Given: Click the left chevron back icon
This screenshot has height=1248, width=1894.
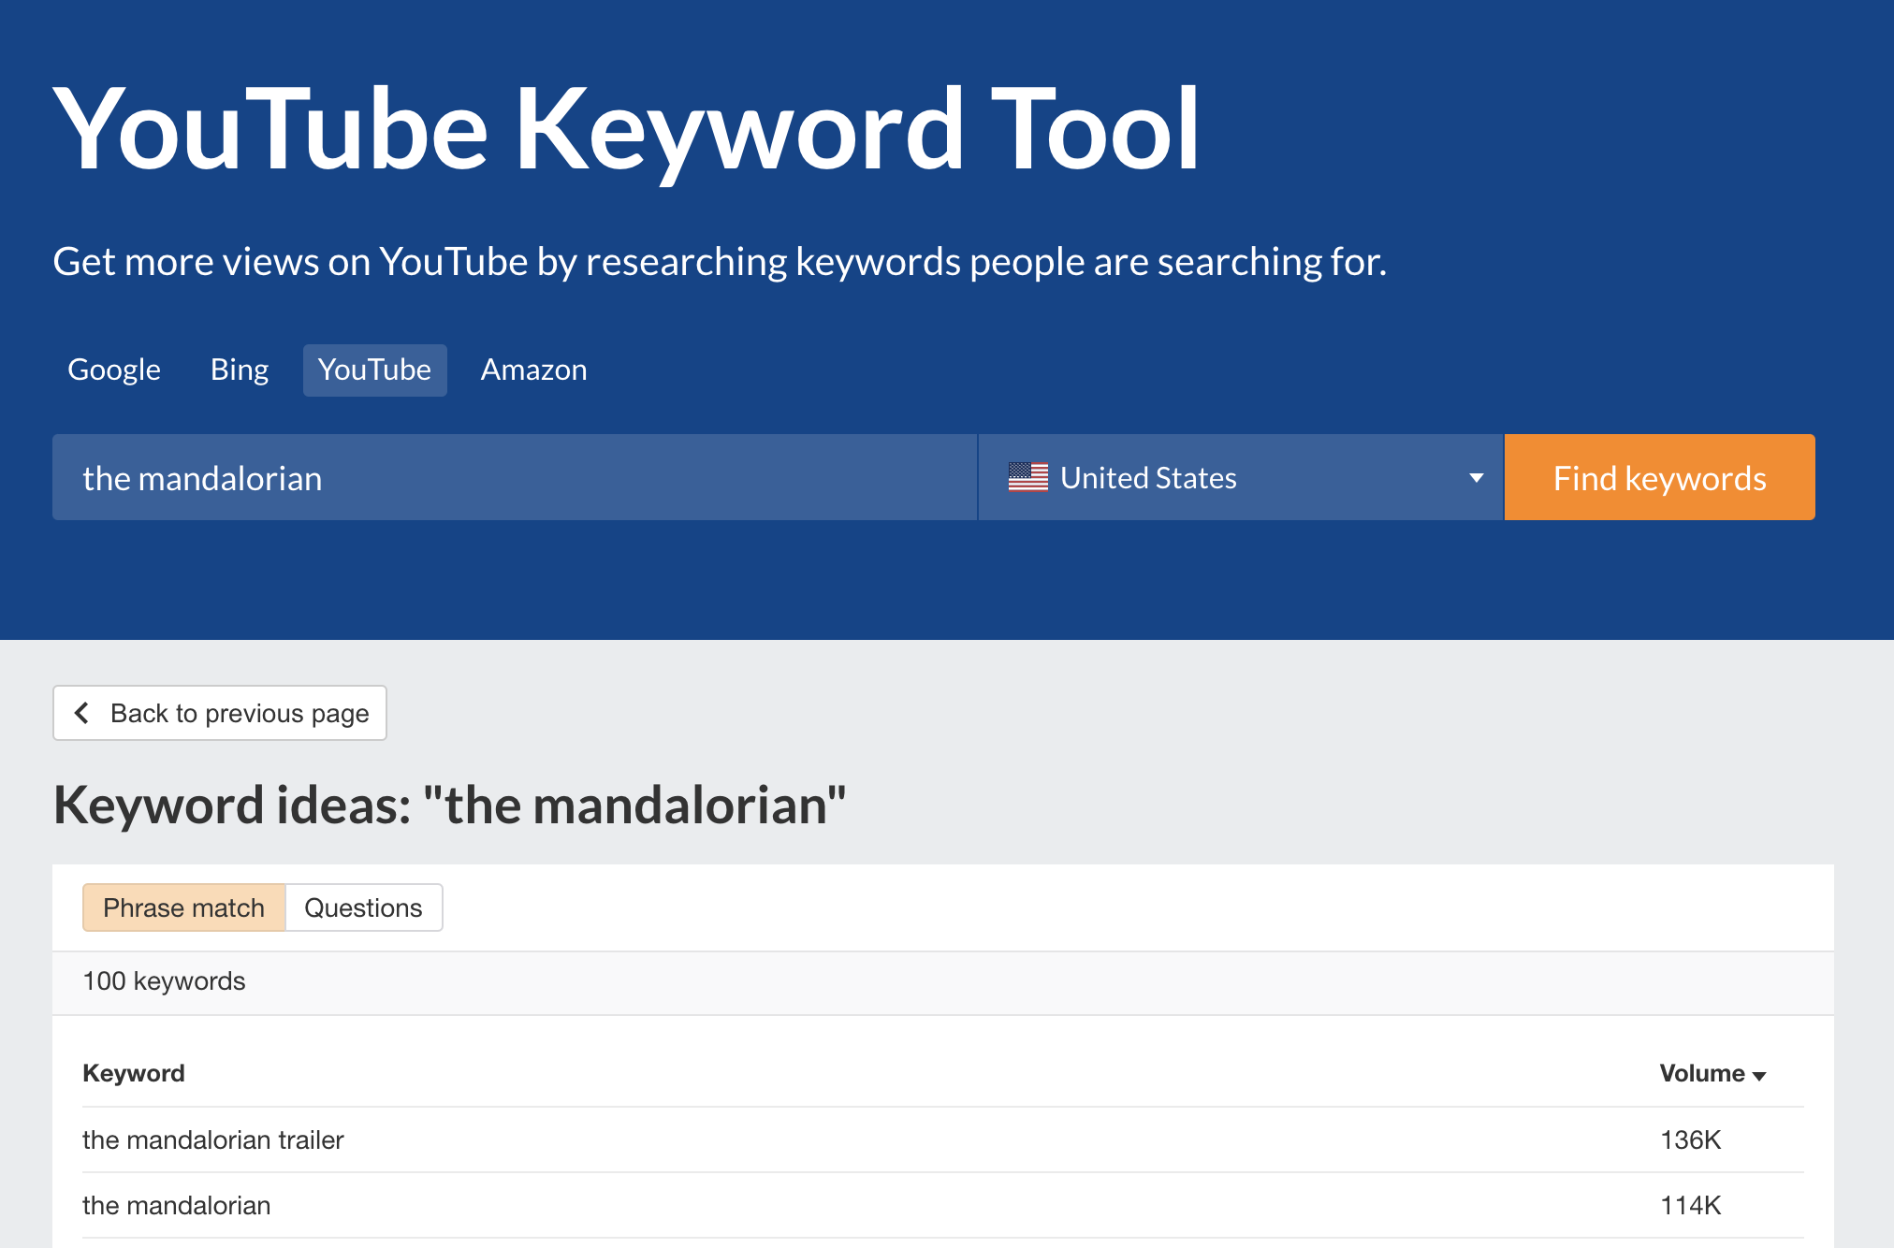Looking at the screenshot, I should [82, 713].
